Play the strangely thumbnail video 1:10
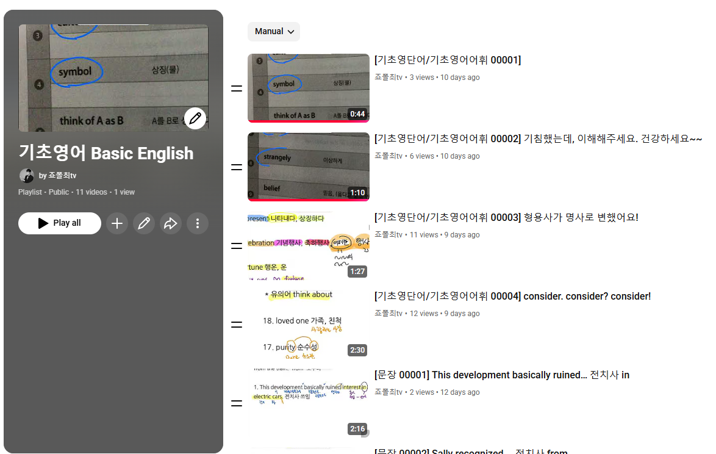The width and height of the screenshot is (716, 454). 309,167
